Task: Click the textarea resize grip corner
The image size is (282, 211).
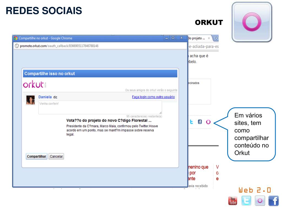Action: [161, 113]
